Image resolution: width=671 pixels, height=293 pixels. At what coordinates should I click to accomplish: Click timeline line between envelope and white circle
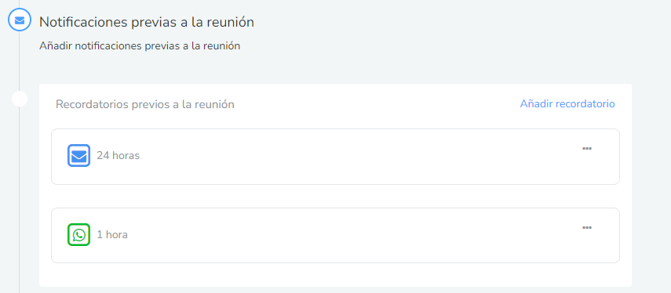pos(20,61)
